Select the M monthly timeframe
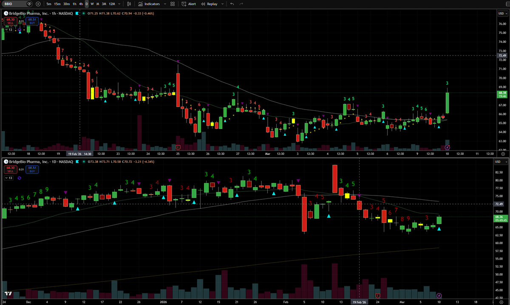 click(98, 4)
